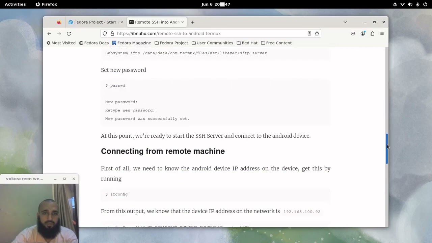Open the Fedora Docs bookmark
432x243 pixels.
pyautogui.click(x=94, y=43)
